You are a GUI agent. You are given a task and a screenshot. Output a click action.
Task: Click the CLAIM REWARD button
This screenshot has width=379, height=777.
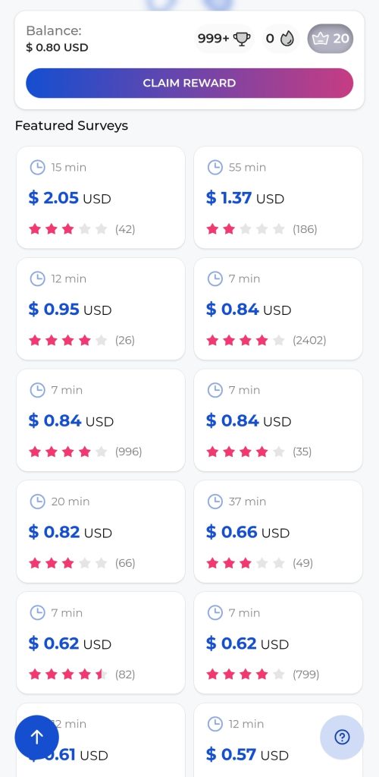(189, 83)
